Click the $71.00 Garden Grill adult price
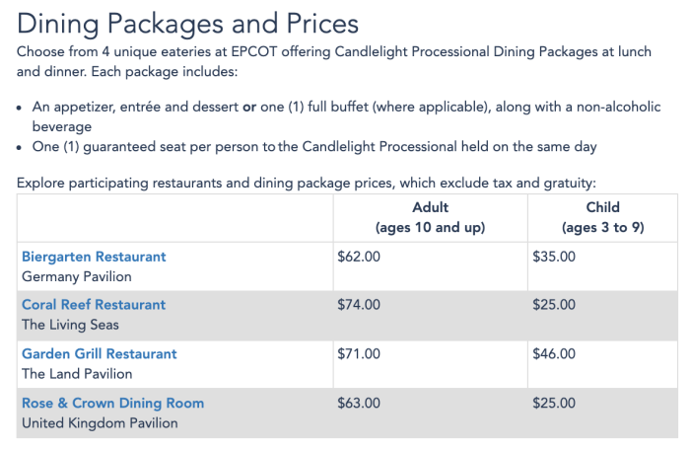Image resolution: width=690 pixels, height=450 pixels. [359, 354]
